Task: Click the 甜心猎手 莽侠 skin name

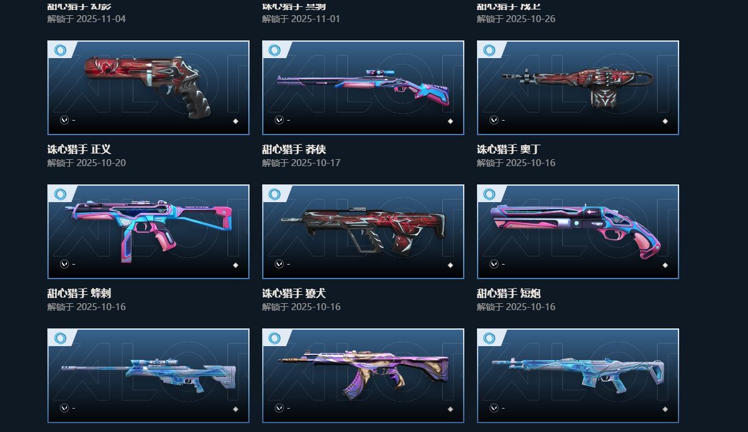Action: click(x=294, y=149)
